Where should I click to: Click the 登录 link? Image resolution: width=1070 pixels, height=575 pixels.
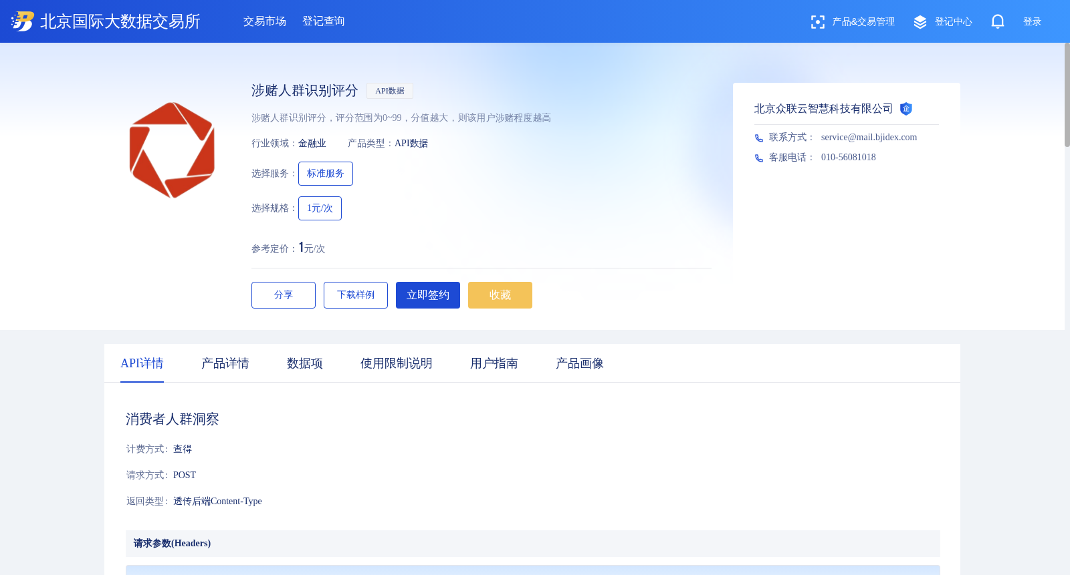click(x=1033, y=22)
